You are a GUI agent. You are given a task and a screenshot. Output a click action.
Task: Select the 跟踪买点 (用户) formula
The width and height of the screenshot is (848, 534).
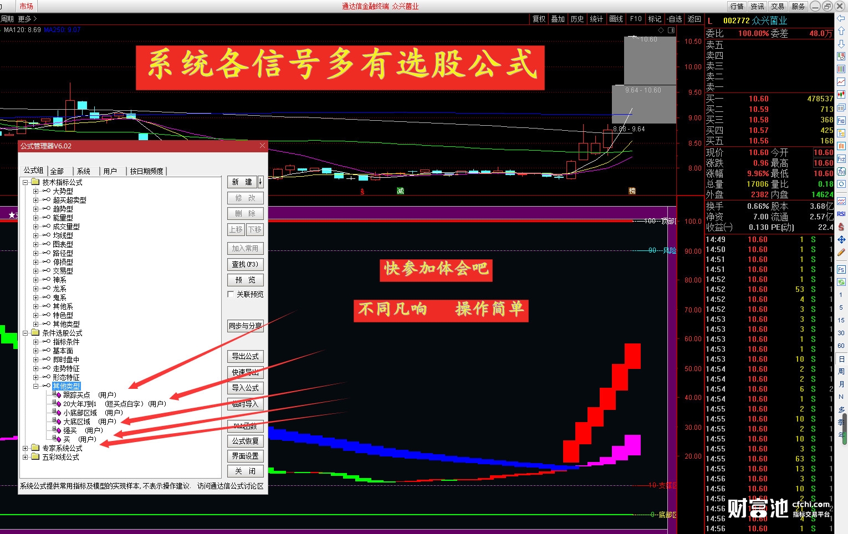(89, 395)
